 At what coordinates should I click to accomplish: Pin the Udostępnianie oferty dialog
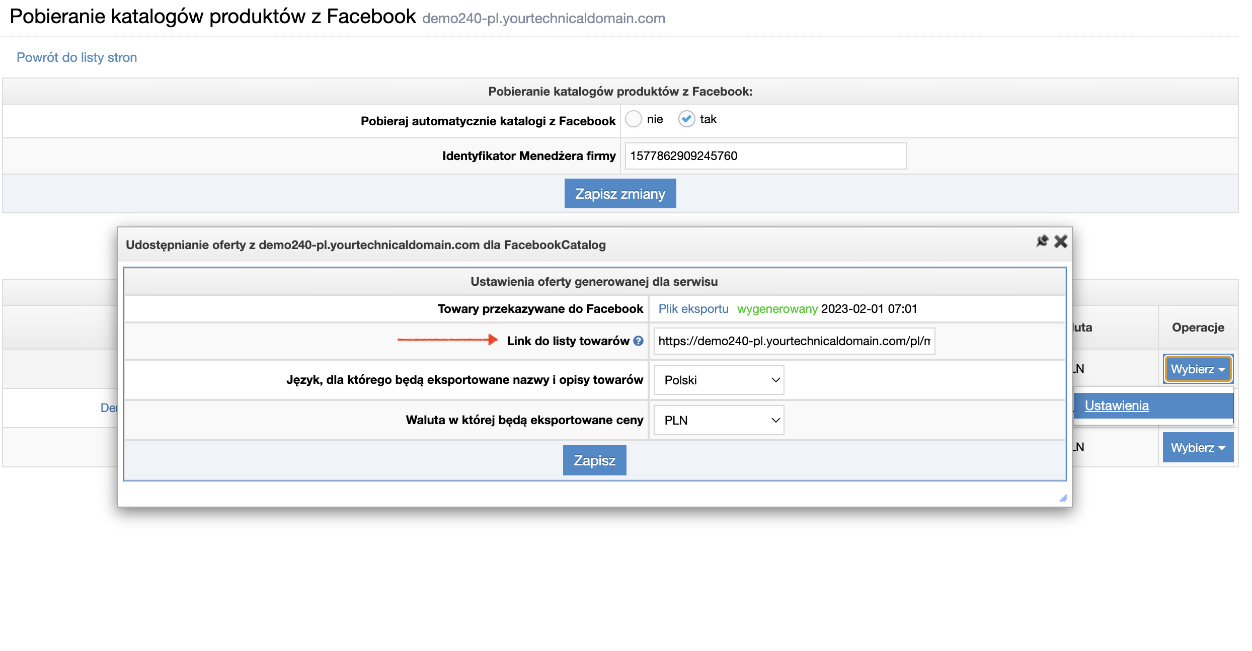1042,241
